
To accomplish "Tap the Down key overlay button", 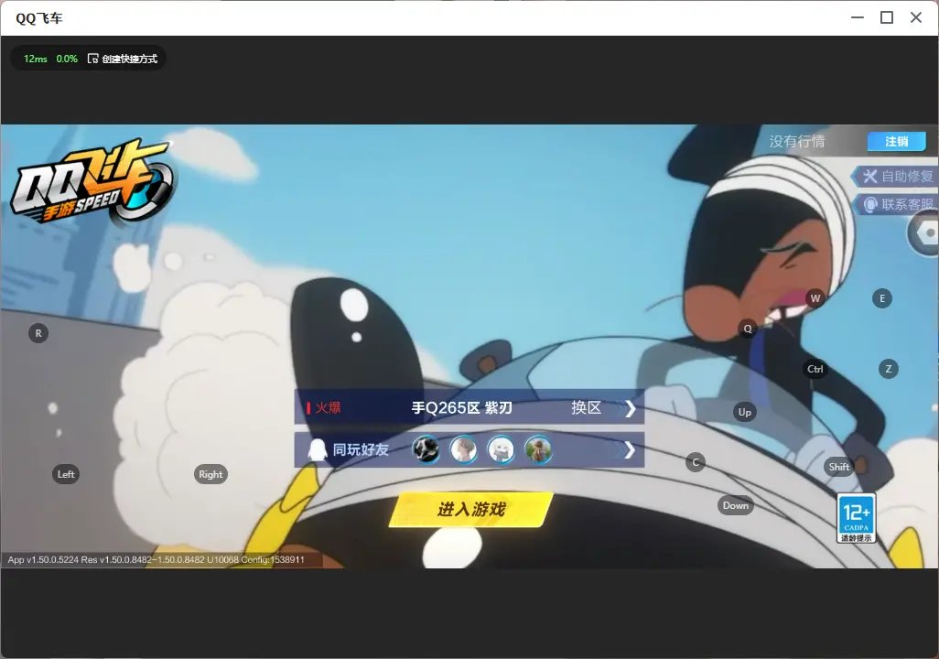I will click(x=736, y=505).
